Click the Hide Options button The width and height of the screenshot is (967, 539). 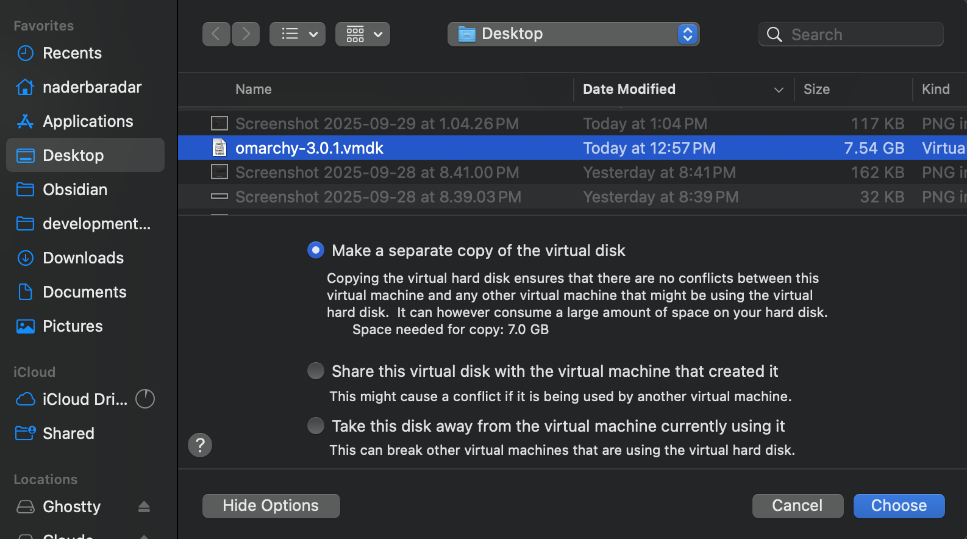[271, 505]
